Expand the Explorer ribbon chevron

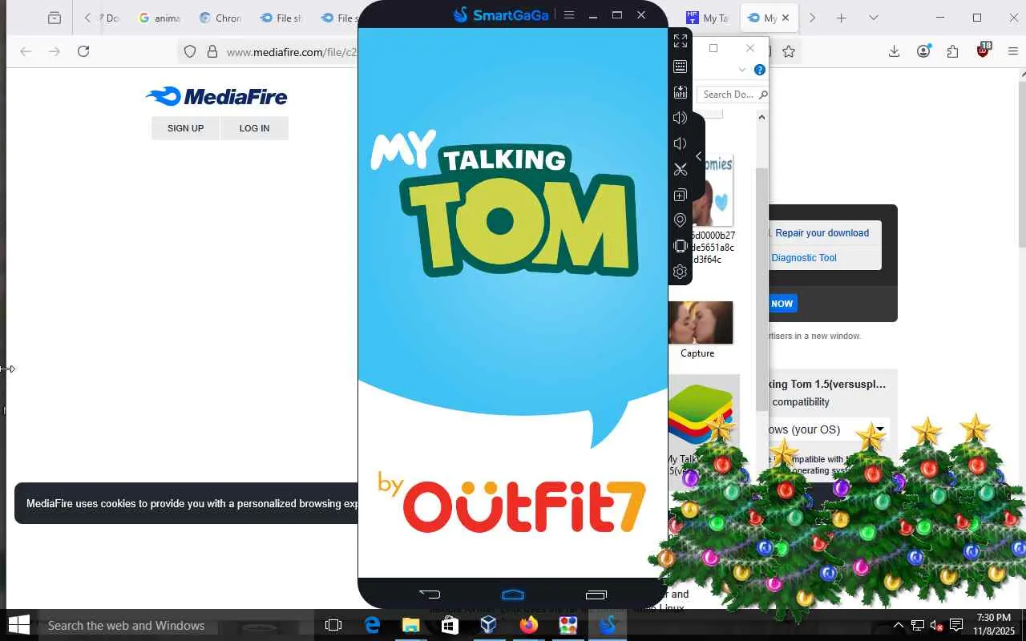(742, 70)
